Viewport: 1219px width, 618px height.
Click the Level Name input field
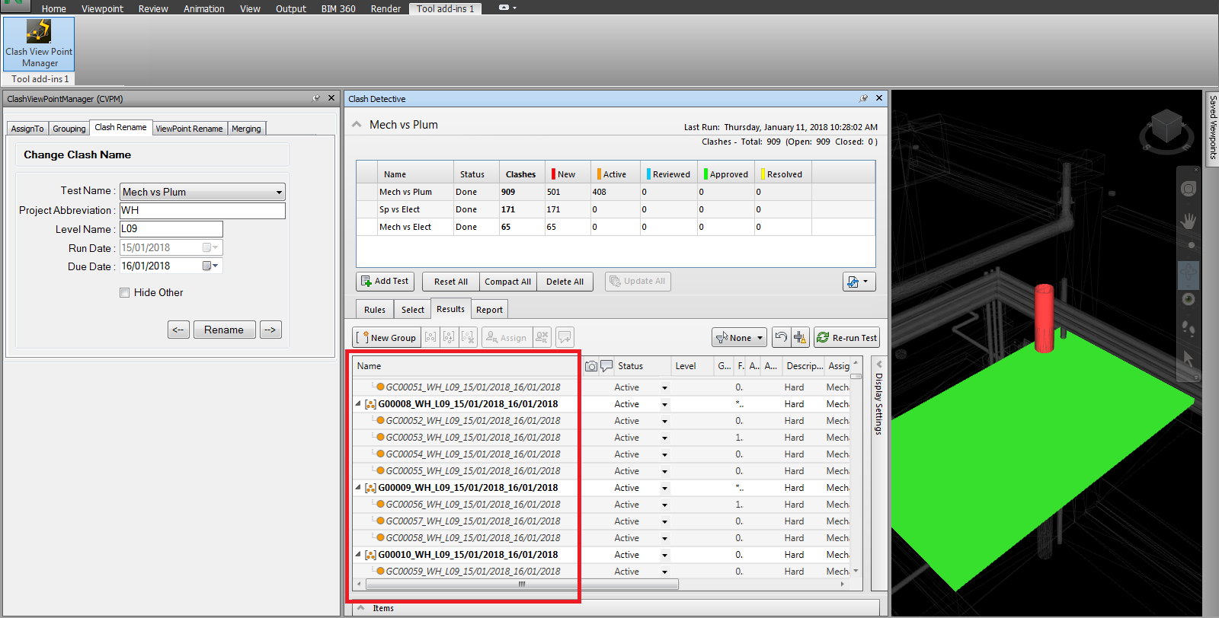tap(171, 229)
